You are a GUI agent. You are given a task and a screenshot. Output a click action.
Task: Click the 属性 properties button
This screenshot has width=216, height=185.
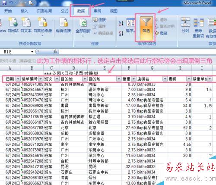[99, 26]
